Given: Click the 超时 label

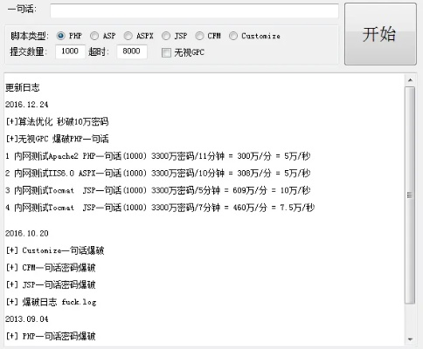Looking at the screenshot, I should [99, 51].
